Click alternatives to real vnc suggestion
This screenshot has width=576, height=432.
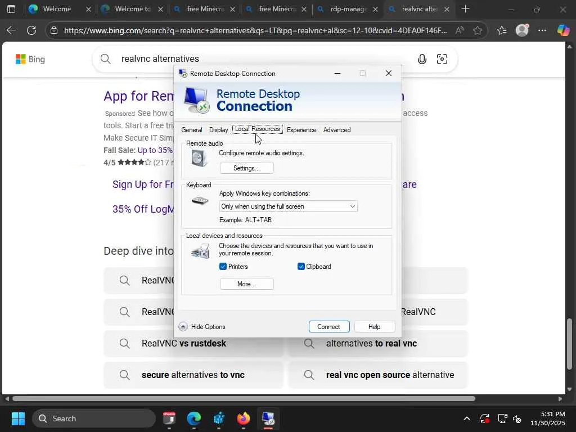coord(378,344)
